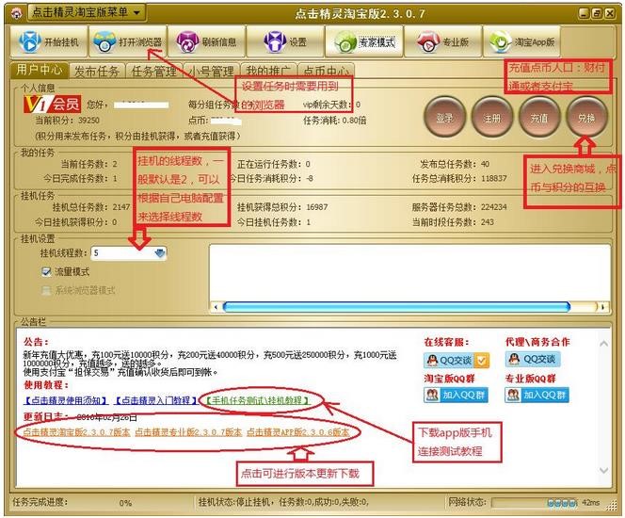Expand the 挂机线程数 combo box arrow
This screenshot has height=518, width=625.
tap(160, 252)
